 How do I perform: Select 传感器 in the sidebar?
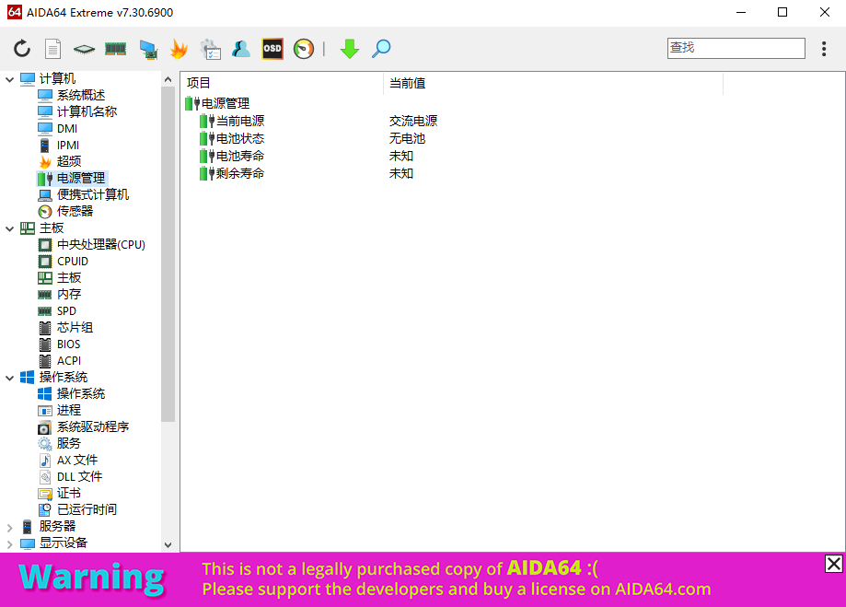pos(77,211)
